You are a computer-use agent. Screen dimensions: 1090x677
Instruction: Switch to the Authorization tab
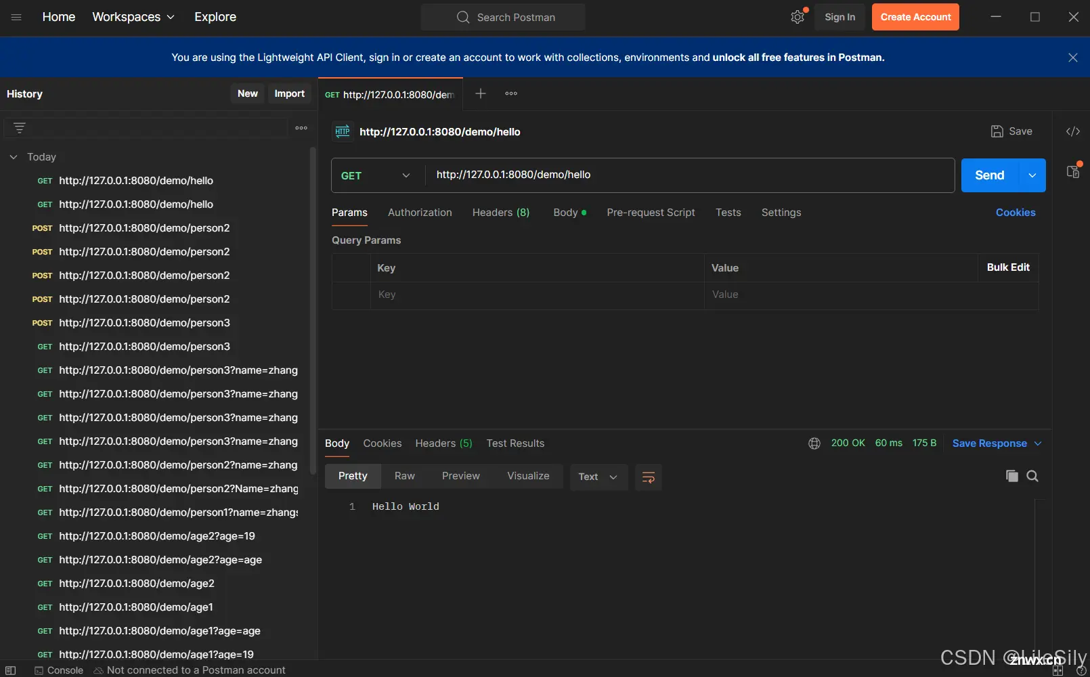420,213
